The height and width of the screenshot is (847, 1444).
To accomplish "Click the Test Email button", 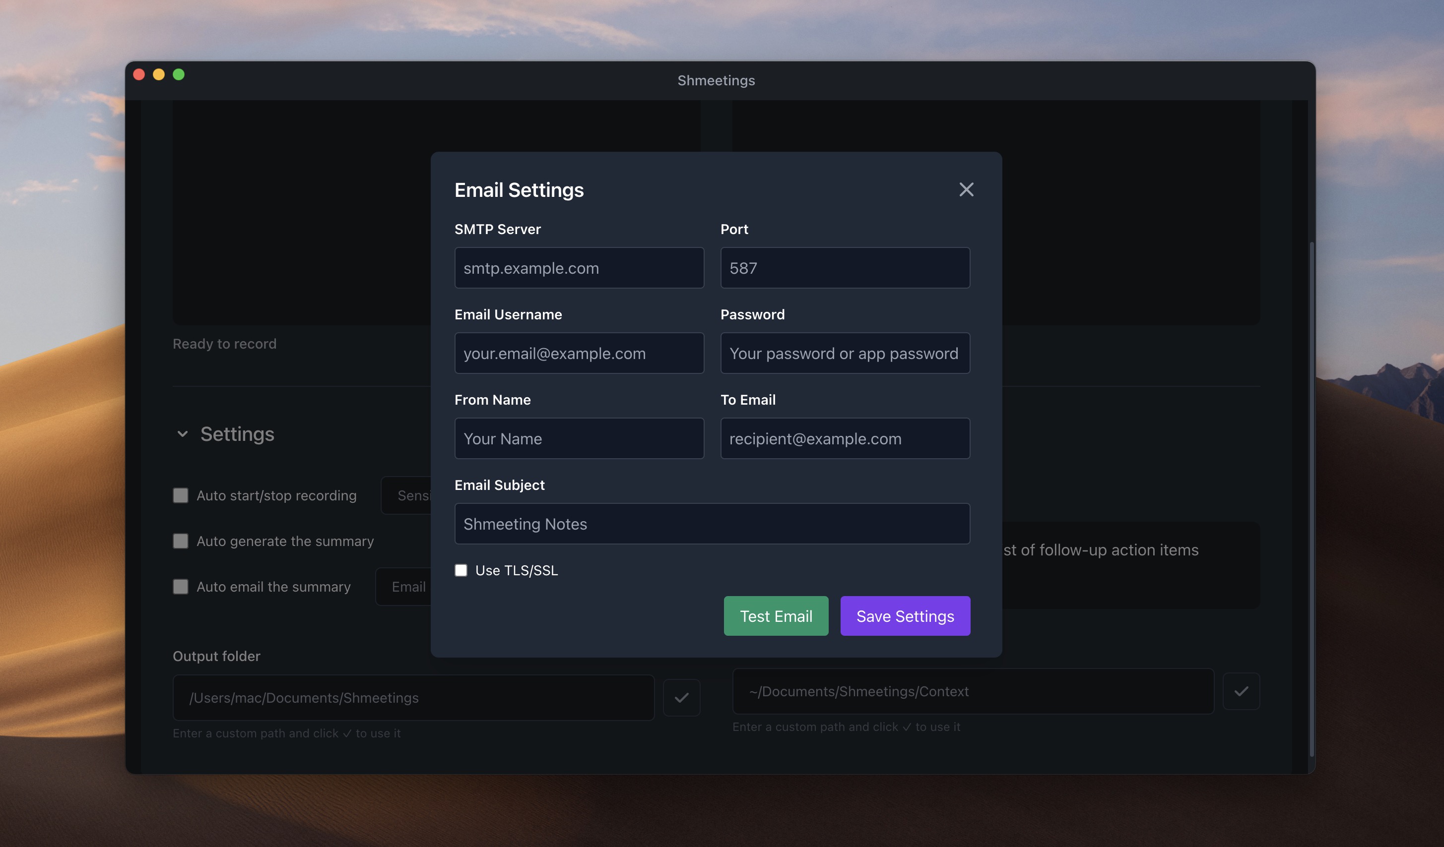I will 776,616.
